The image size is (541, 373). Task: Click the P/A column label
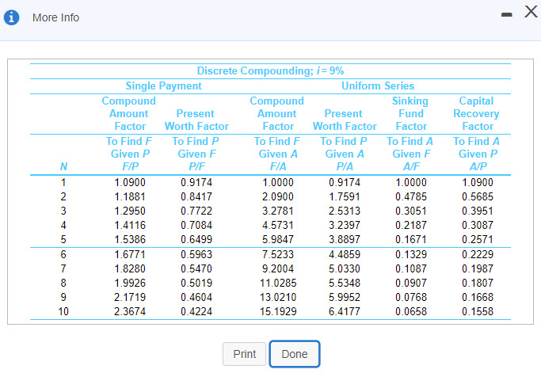coord(345,166)
